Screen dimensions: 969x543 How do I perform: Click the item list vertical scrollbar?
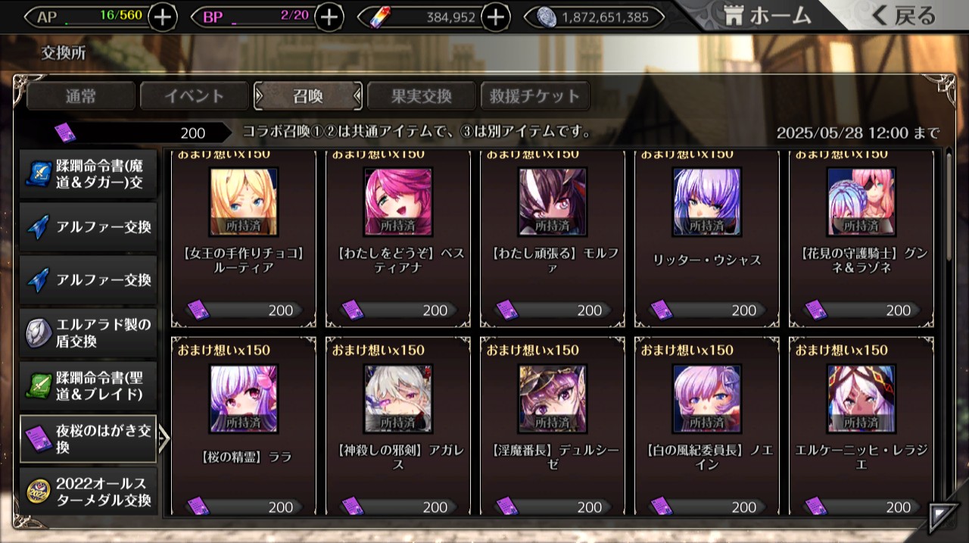949,205
